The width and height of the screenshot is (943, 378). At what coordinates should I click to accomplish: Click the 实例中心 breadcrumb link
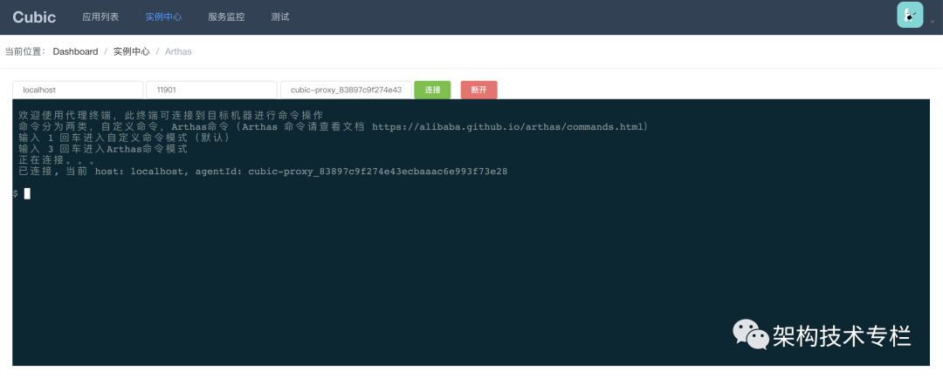click(x=131, y=51)
